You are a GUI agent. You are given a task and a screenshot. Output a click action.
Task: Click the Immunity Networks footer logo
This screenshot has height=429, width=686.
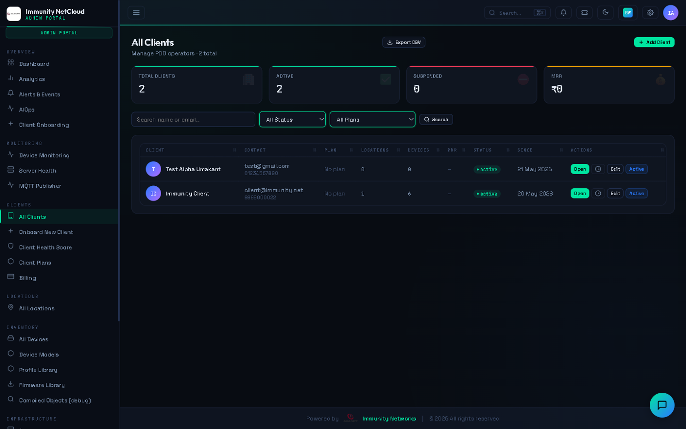350,418
